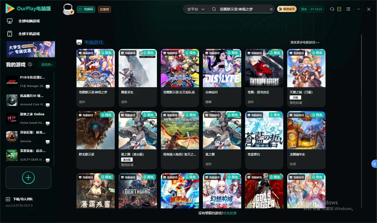
Task: Open the 游戏库 library link
Action: 47,64
